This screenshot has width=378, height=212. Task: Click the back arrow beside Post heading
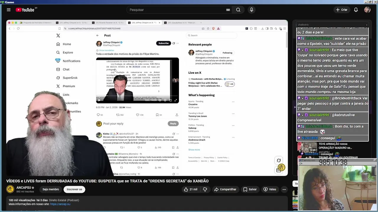point(97,35)
